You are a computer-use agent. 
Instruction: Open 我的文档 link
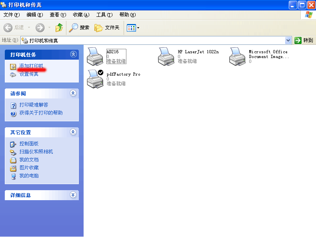pos(29,160)
